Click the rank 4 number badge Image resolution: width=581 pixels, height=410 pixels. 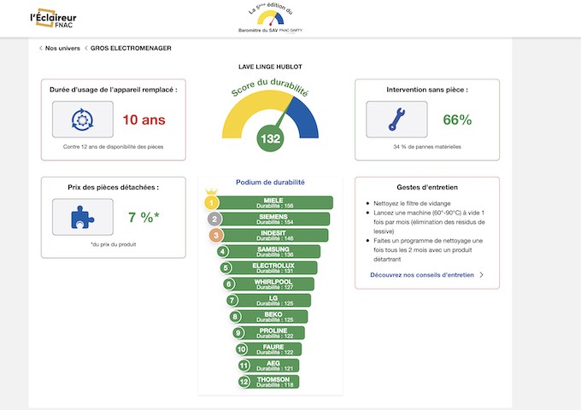pos(223,252)
